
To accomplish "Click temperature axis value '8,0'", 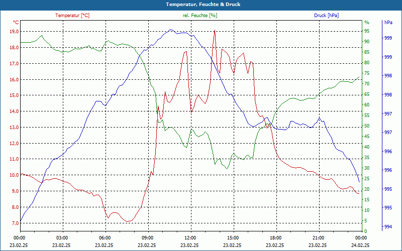I will [x=15, y=207].
